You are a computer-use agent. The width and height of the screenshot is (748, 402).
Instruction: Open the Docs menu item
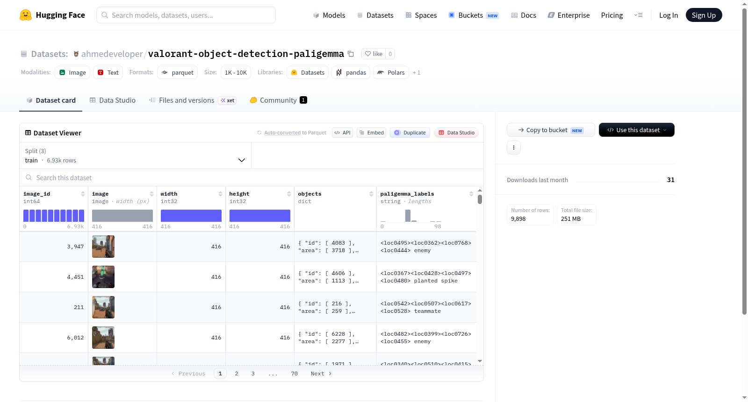tap(524, 15)
